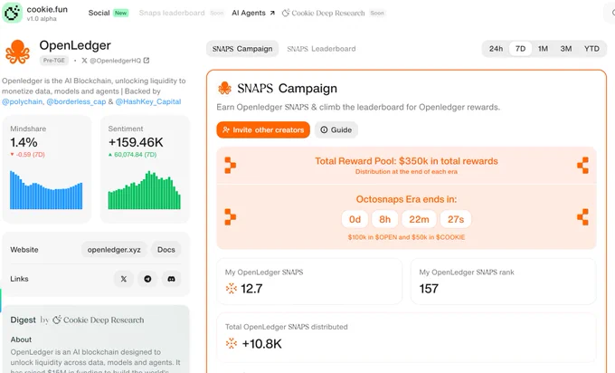
Task: Select the 3M time range
Action: click(x=566, y=49)
